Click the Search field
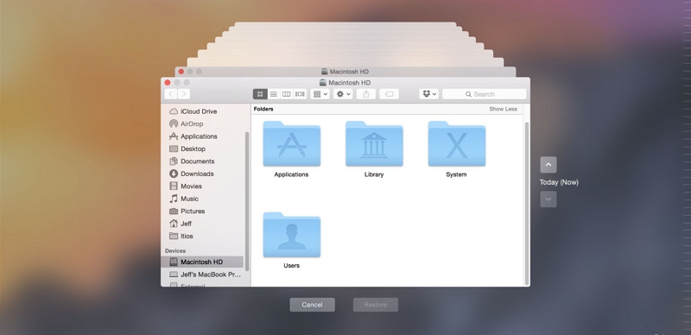This screenshot has height=335, width=691. tap(485, 94)
